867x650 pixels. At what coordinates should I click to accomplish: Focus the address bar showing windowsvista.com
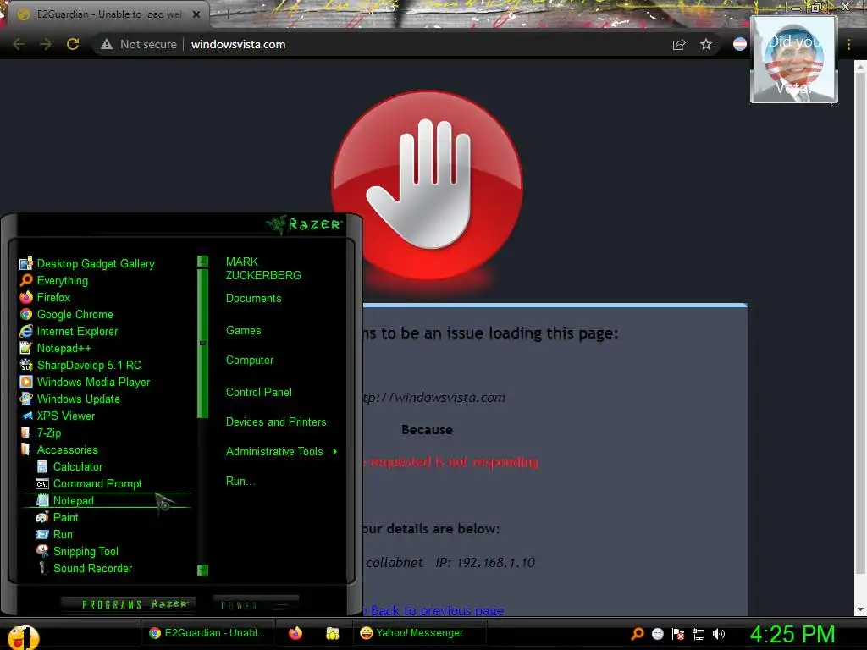(238, 44)
